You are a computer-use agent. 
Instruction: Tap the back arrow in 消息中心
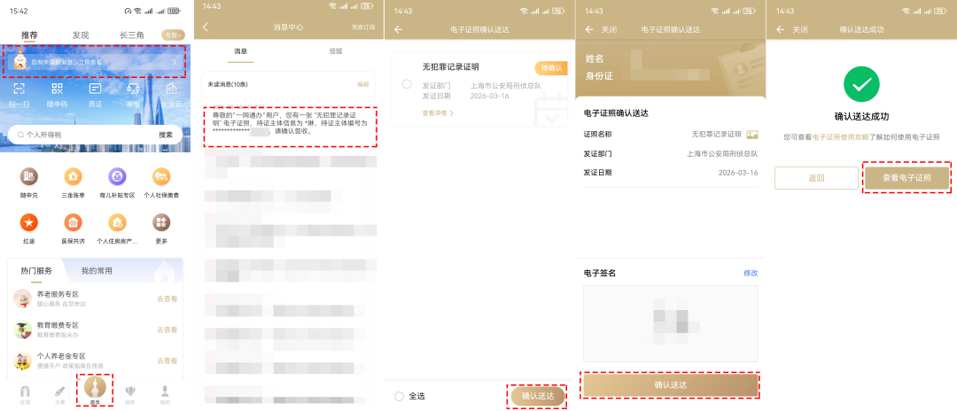tap(206, 27)
